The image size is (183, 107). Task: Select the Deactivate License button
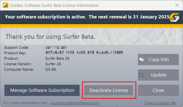point(109,90)
